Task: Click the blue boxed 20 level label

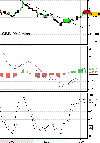Action: point(91,128)
